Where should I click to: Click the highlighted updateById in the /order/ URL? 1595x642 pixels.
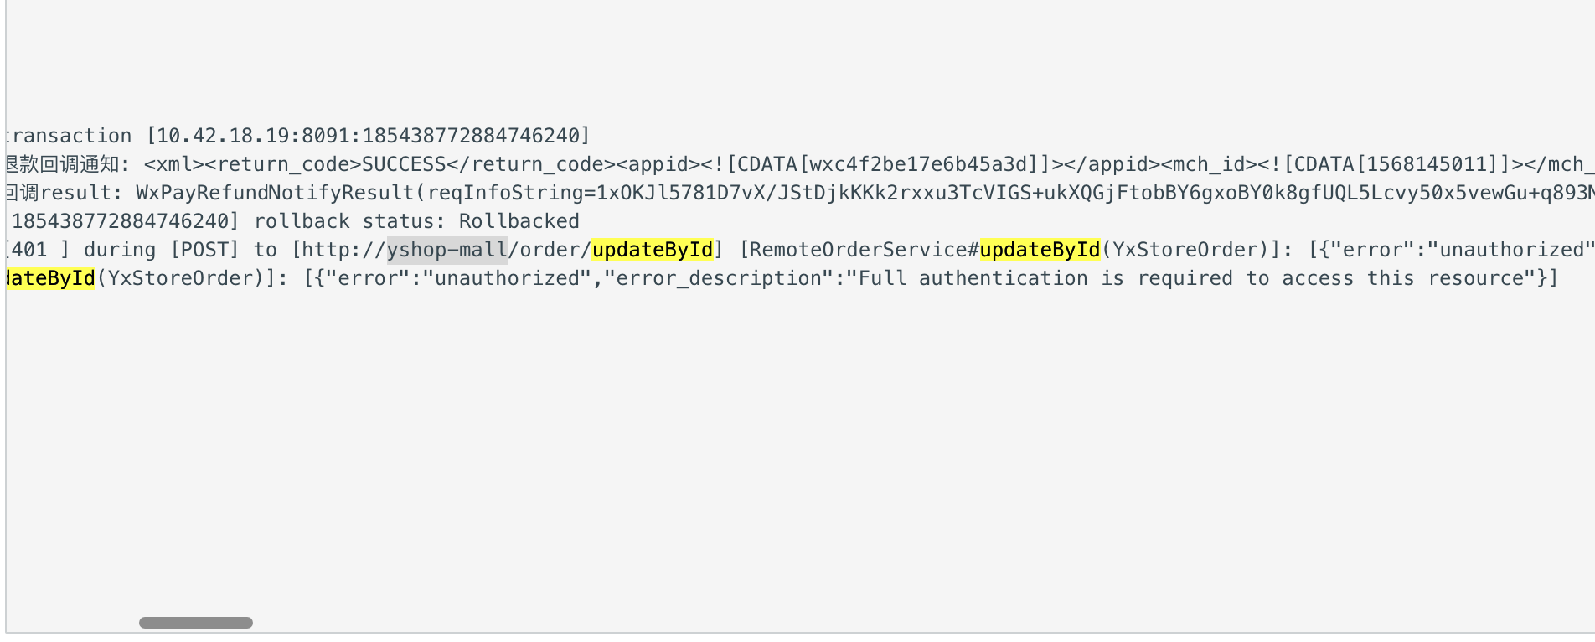[653, 250]
